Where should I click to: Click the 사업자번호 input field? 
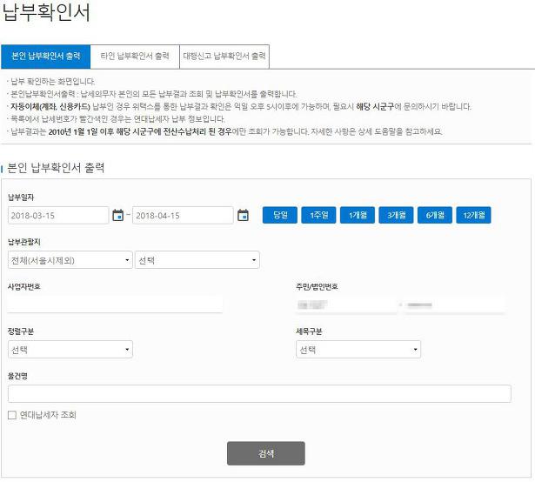point(115,305)
